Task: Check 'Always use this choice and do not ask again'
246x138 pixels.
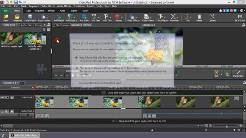Action: tap(76, 83)
